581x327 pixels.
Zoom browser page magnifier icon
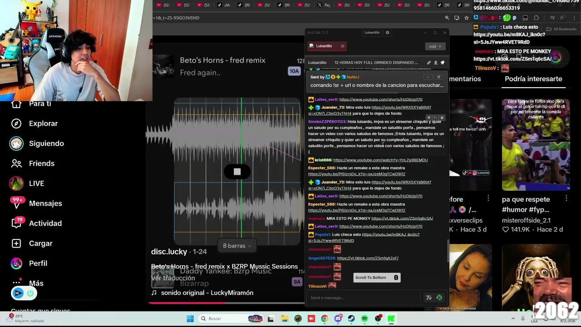pyautogui.click(x=447, y=18)
